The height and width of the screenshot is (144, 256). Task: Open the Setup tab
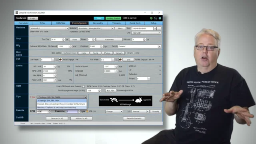(x=153, y=23)
